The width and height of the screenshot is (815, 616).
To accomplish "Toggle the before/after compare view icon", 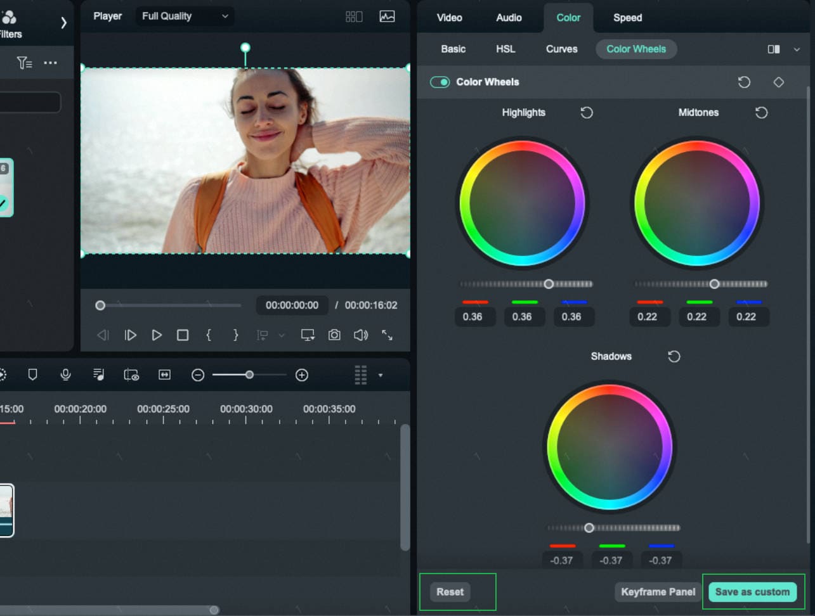I will [x=774, y=49].
